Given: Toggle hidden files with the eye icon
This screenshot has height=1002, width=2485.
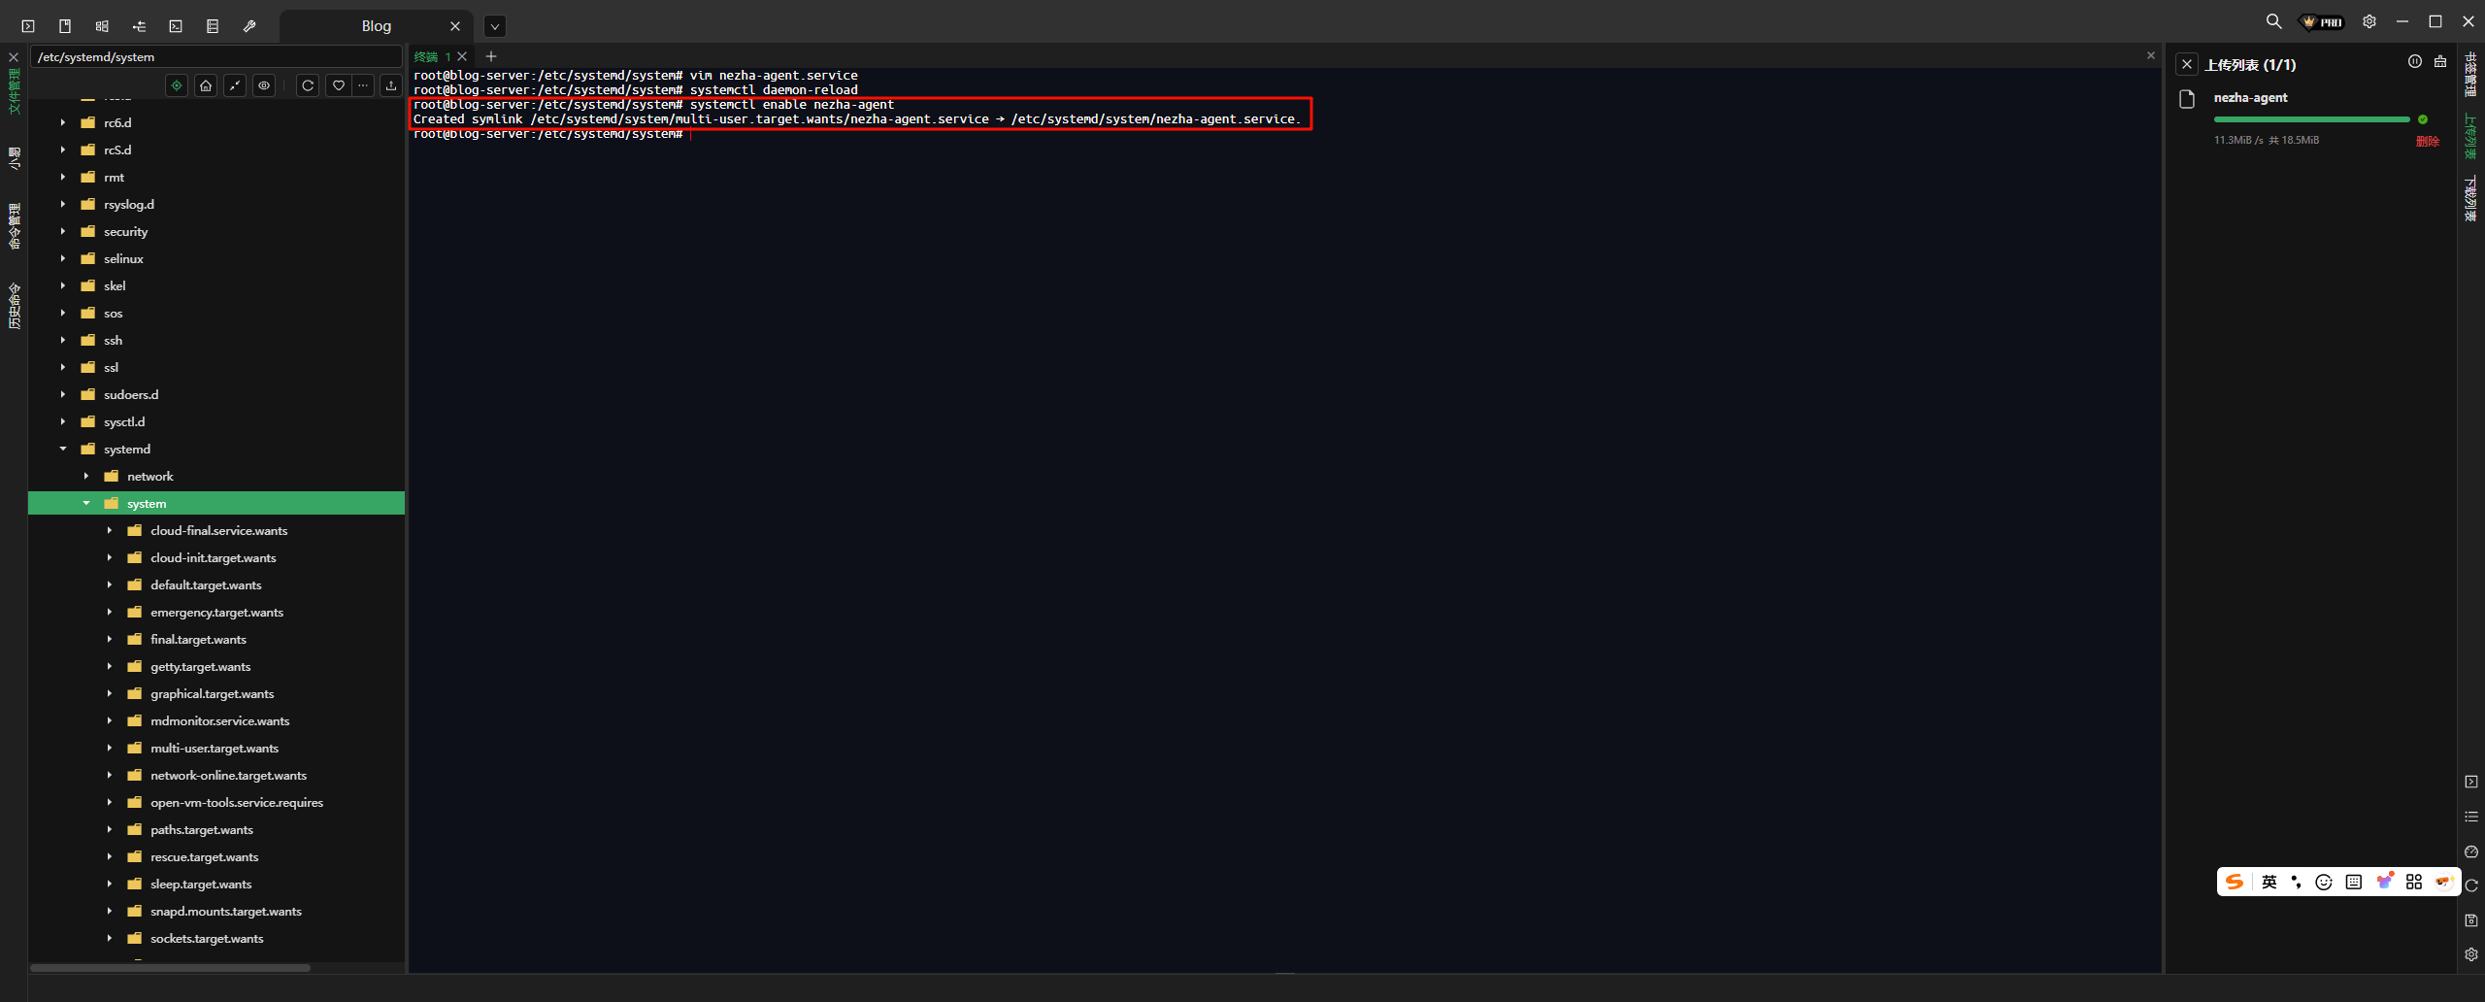Looking at the screenshot, I should pos(264,85).
